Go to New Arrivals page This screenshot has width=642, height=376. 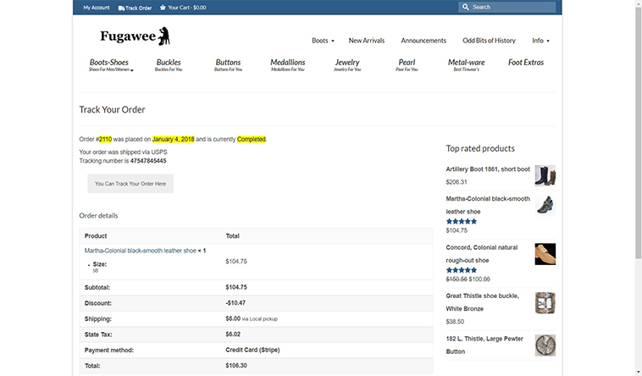(367, 41)
